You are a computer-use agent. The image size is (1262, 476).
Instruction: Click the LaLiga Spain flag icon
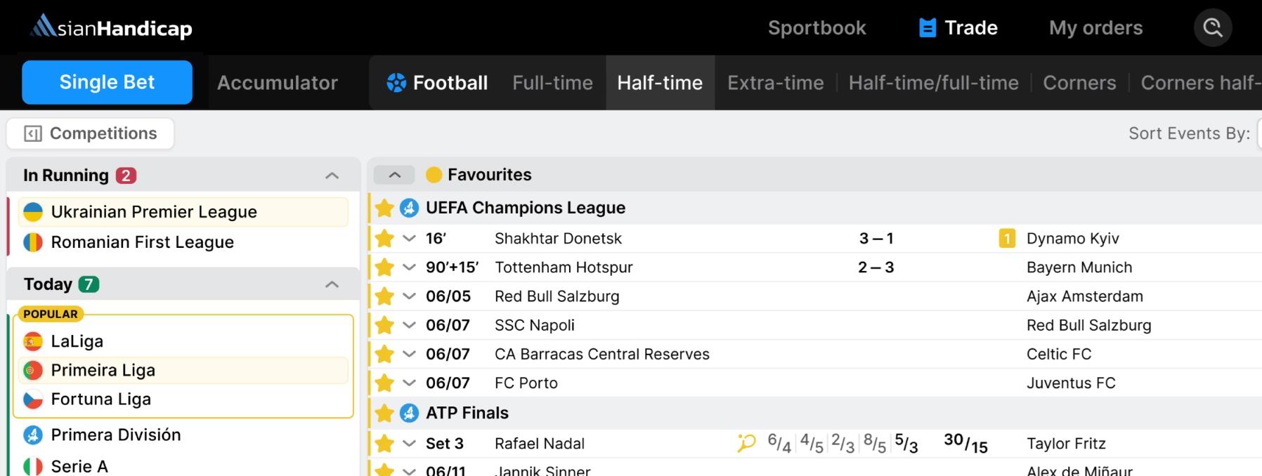point(33,342)
